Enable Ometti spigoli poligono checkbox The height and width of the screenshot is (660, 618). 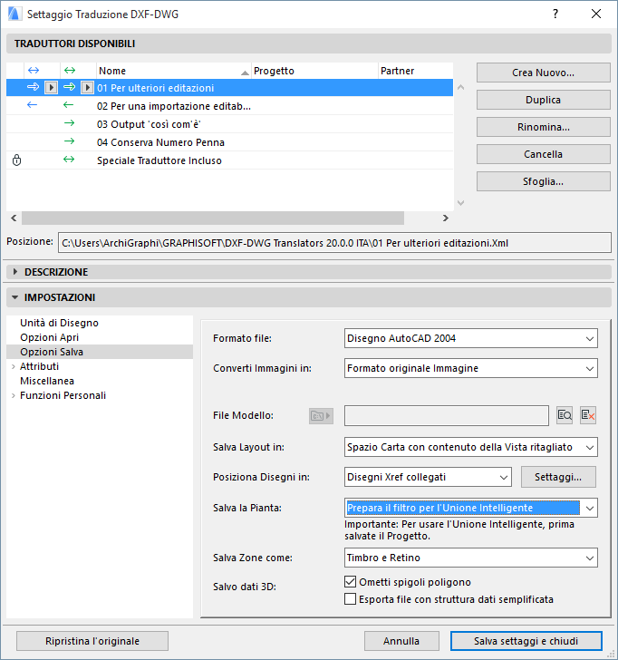pos(350,582)
